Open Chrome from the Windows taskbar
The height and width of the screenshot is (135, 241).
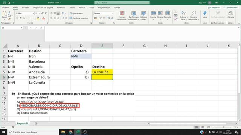point(70,132)
